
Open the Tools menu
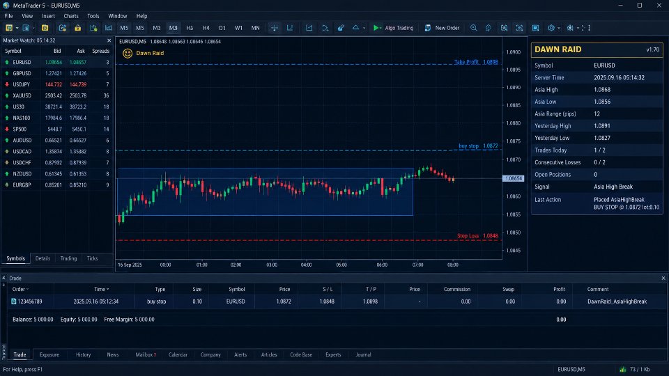[x=93, y=16]
